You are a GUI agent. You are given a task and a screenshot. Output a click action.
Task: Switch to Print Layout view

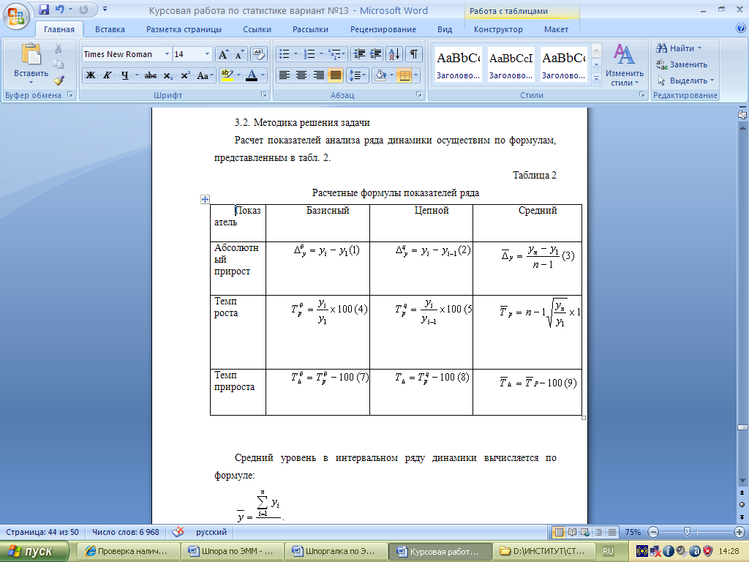coord(558,532)
